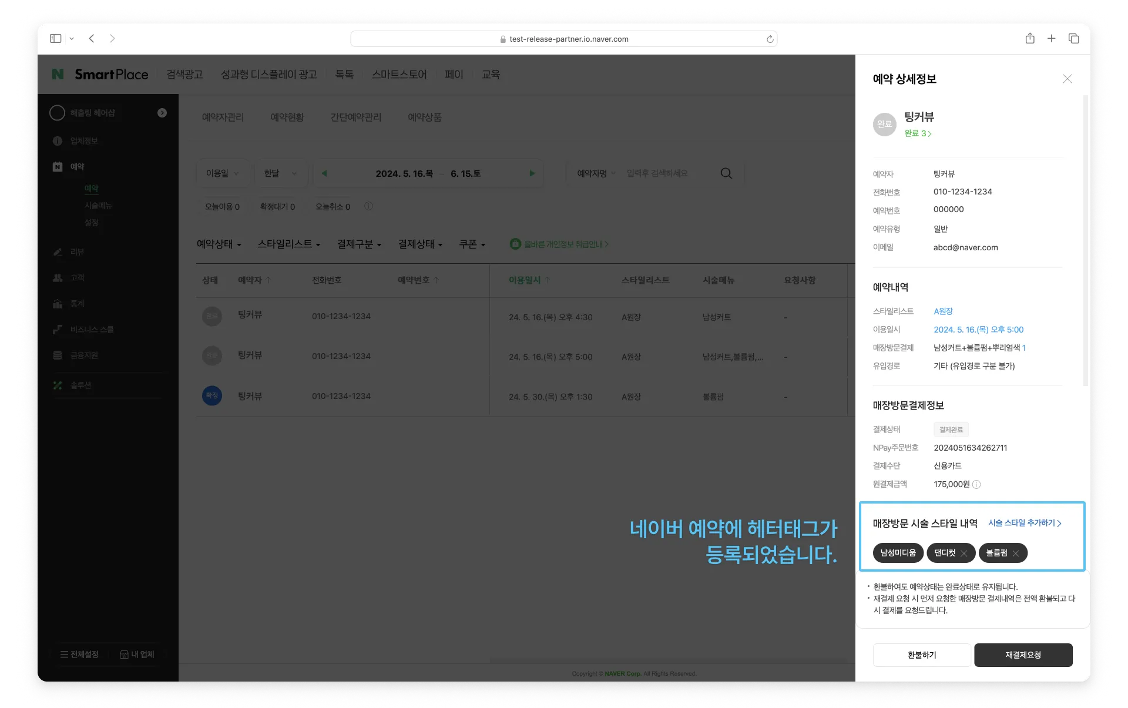Open the 시술 스타일 추가하기 link

pos(1025,523)
